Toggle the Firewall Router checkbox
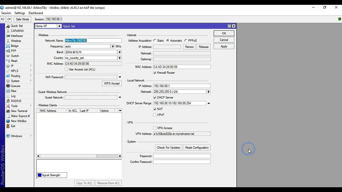 pos(155,73)
